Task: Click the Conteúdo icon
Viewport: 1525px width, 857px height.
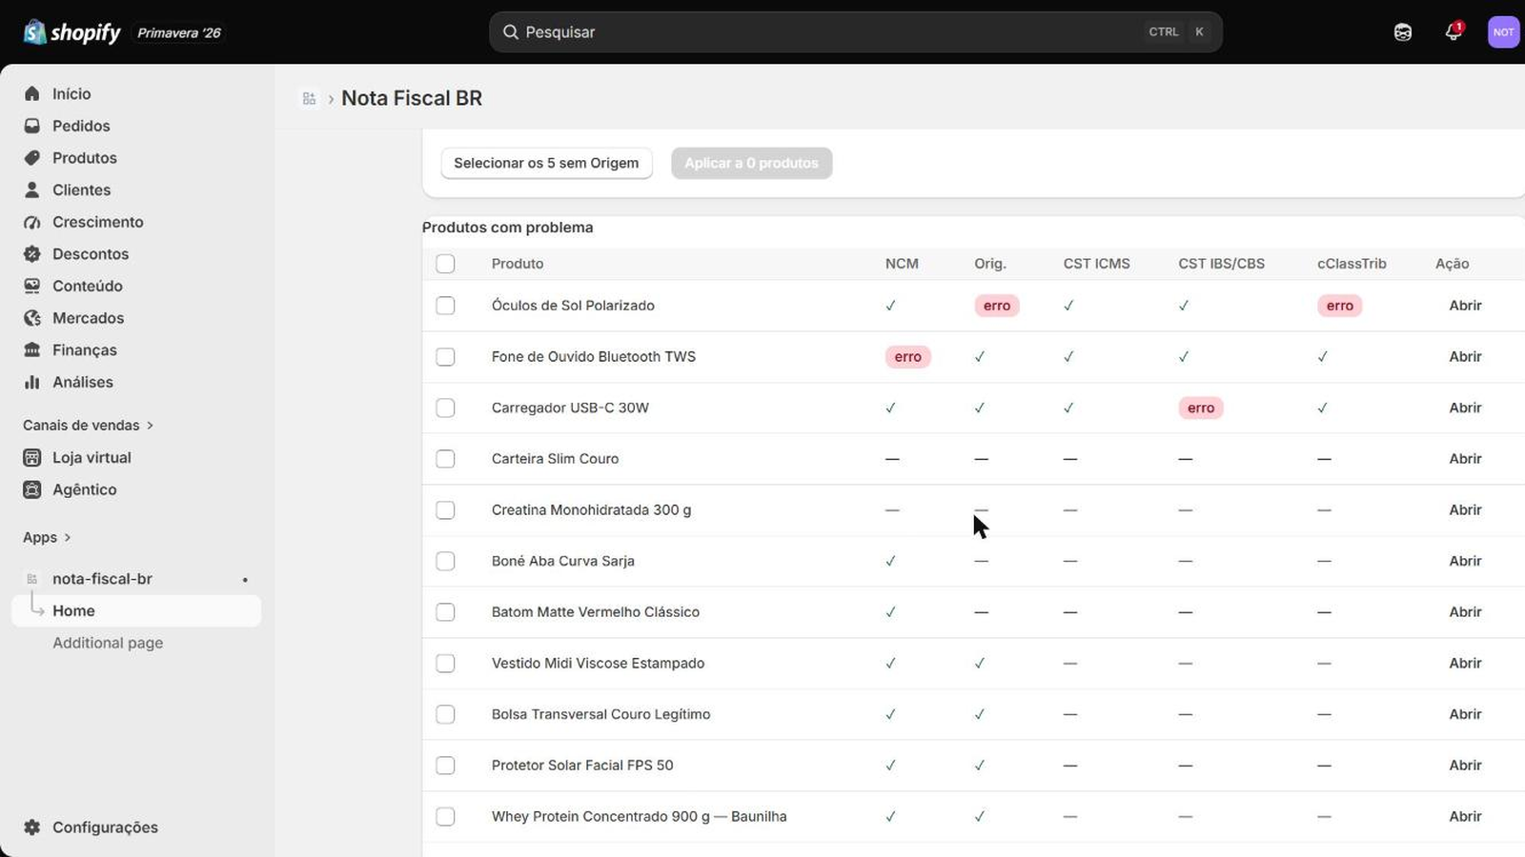Action: coord(32,286)
